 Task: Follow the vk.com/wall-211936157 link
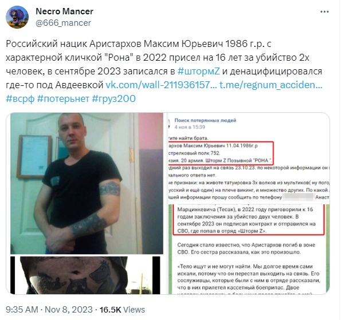161,85
